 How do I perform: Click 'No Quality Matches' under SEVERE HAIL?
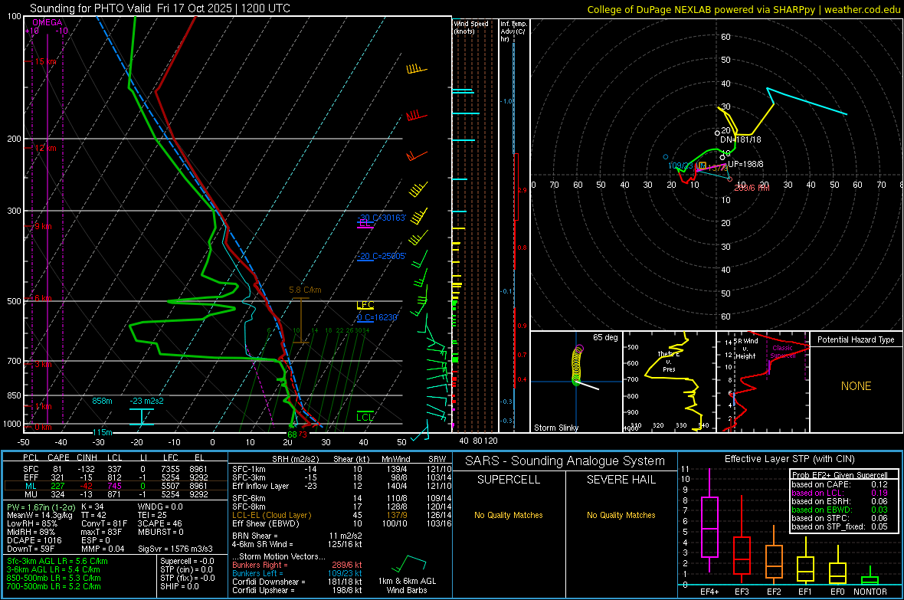point(621,515)
